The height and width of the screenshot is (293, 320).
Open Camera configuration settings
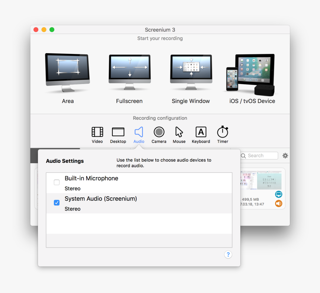(159, 135)
